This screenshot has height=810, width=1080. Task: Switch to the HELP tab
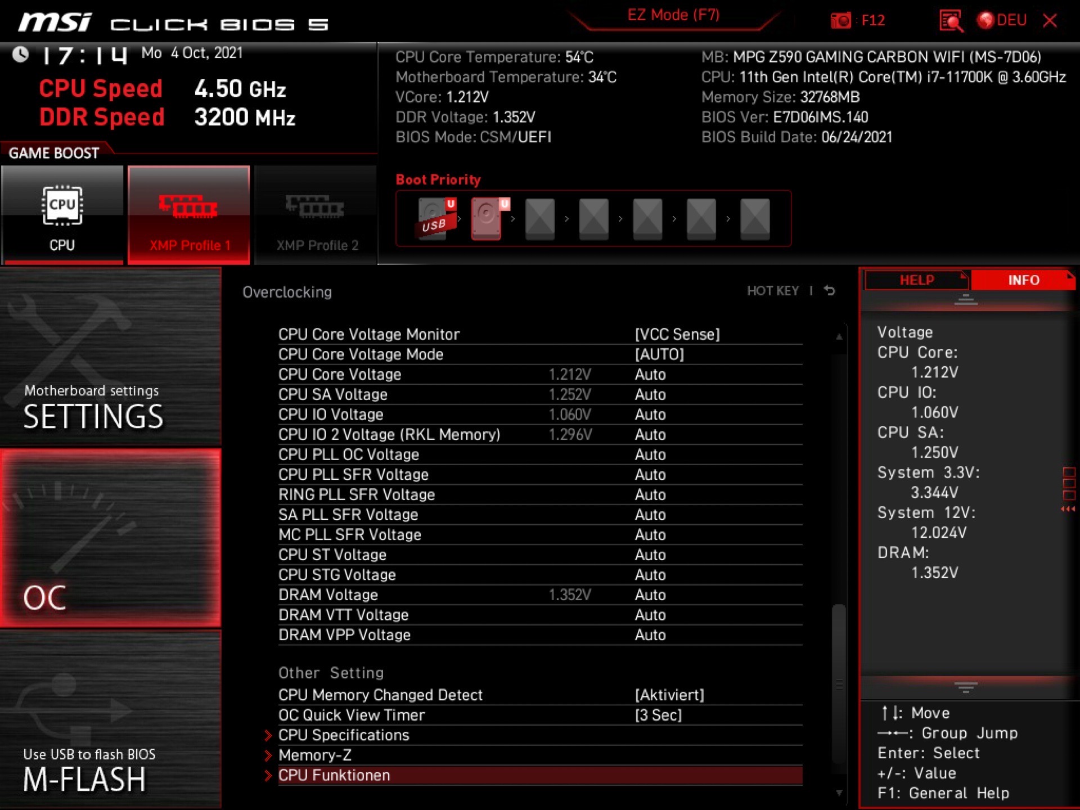(916, 280)
